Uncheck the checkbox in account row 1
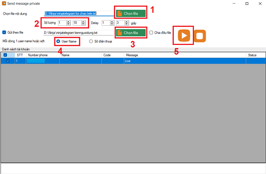Viewport: 266px width, 174px height. 8,61
